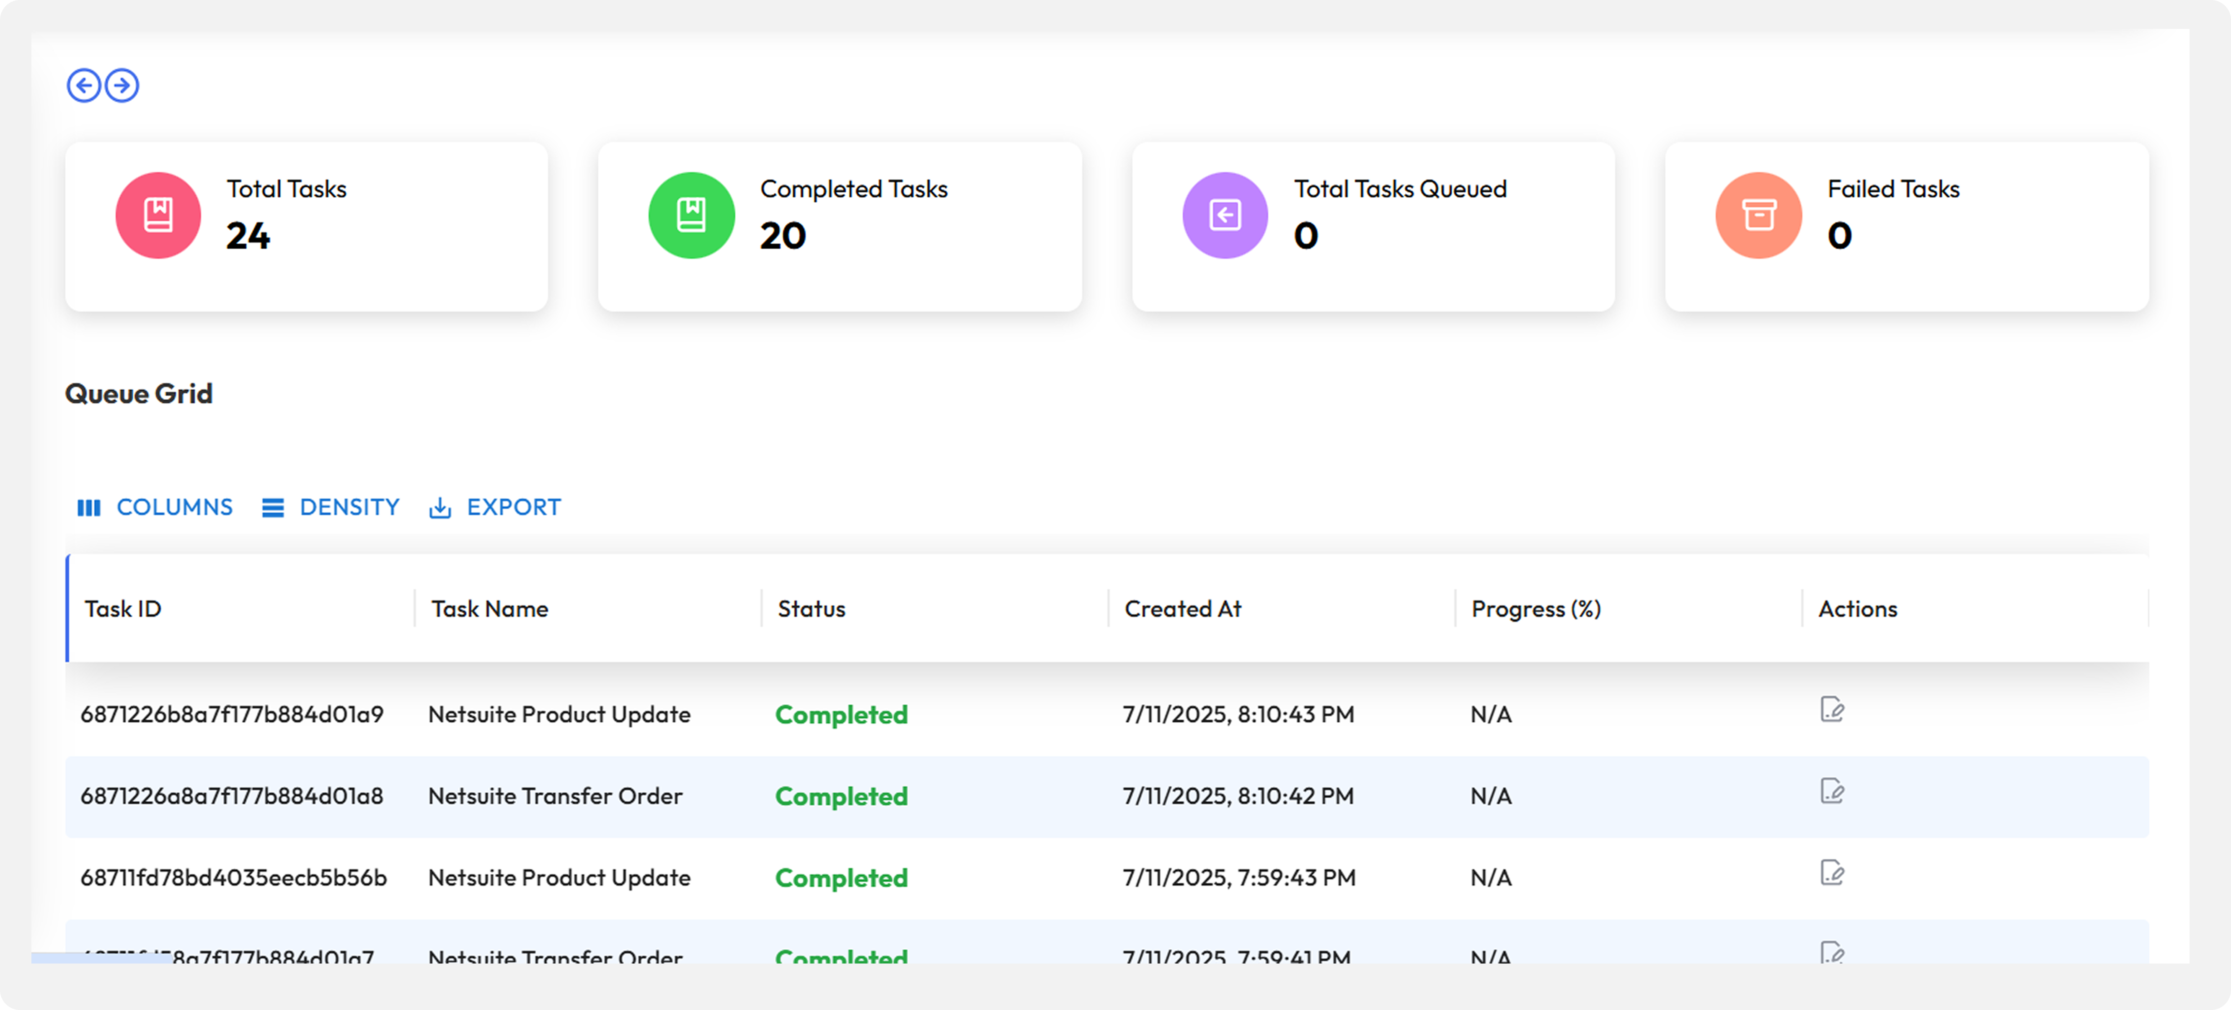Click the purple Total Tasks Queued icon
The width and height of the screenshot is (2231, 1010).
tap(1225, 216)
